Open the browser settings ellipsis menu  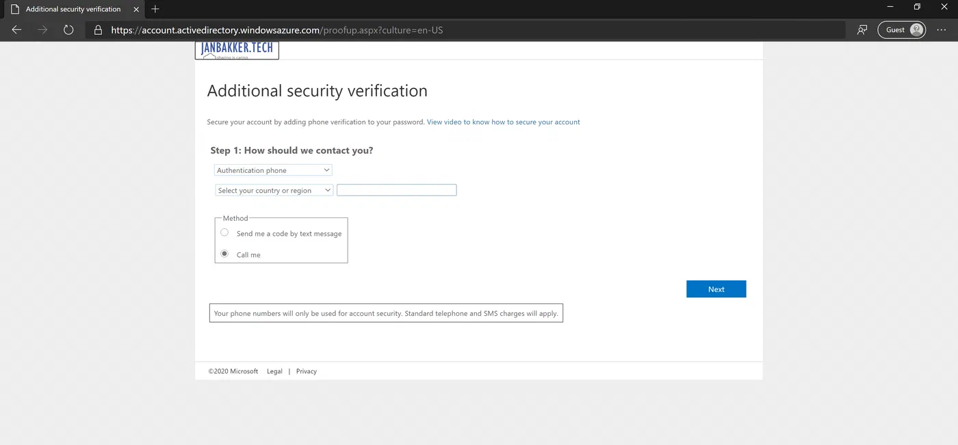point(942,30)
